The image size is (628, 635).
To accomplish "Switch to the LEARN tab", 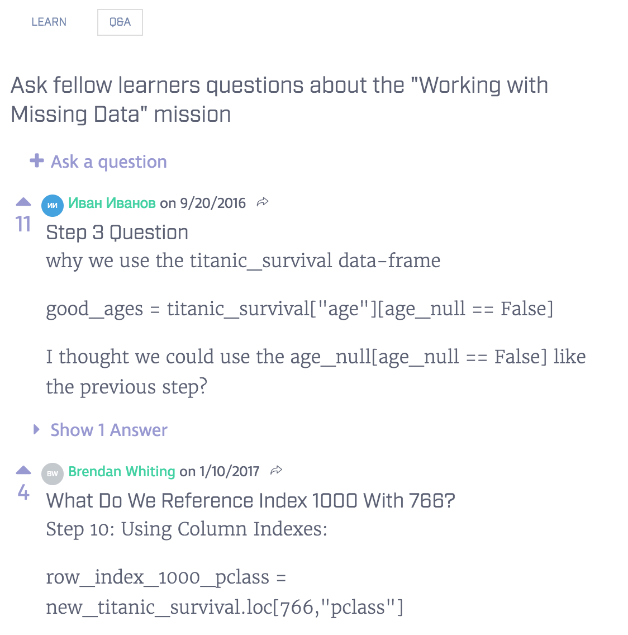I will coord(49,22).
